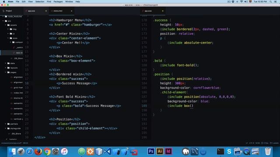The image size is (280, 157).
Task: Open InDesign from the dock
Action: [168, 151]
